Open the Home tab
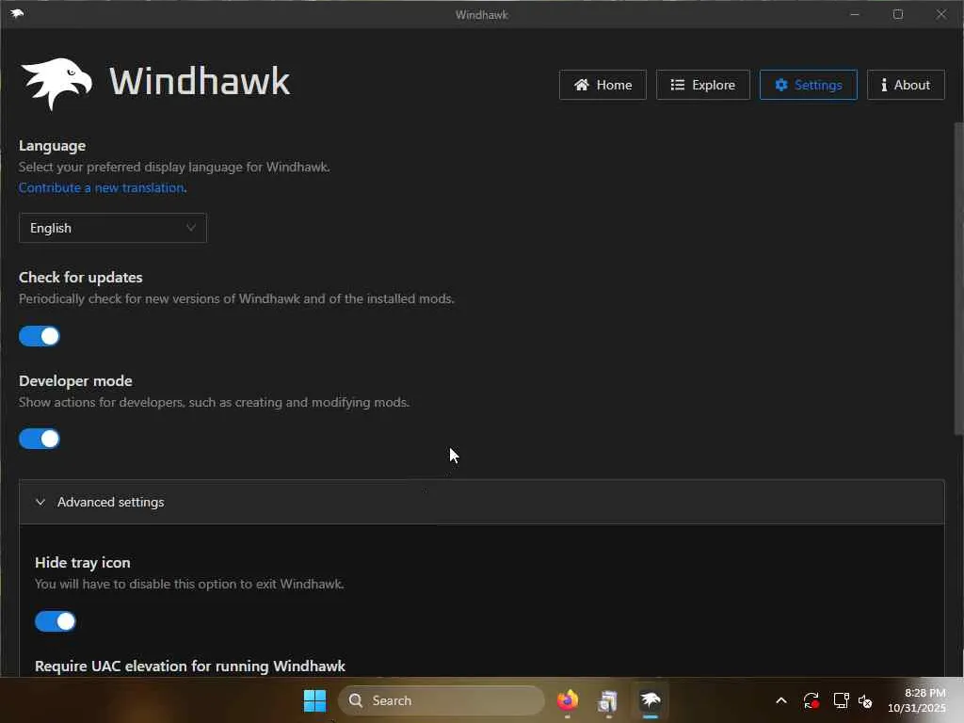The image size is (964, 723). [x=602, y=85]
